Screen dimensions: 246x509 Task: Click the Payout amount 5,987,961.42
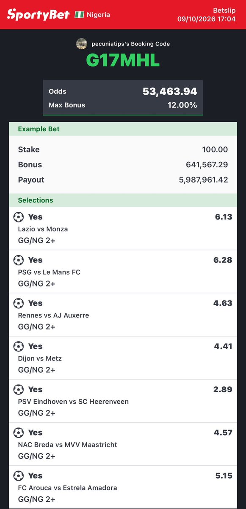pos(204,180)
